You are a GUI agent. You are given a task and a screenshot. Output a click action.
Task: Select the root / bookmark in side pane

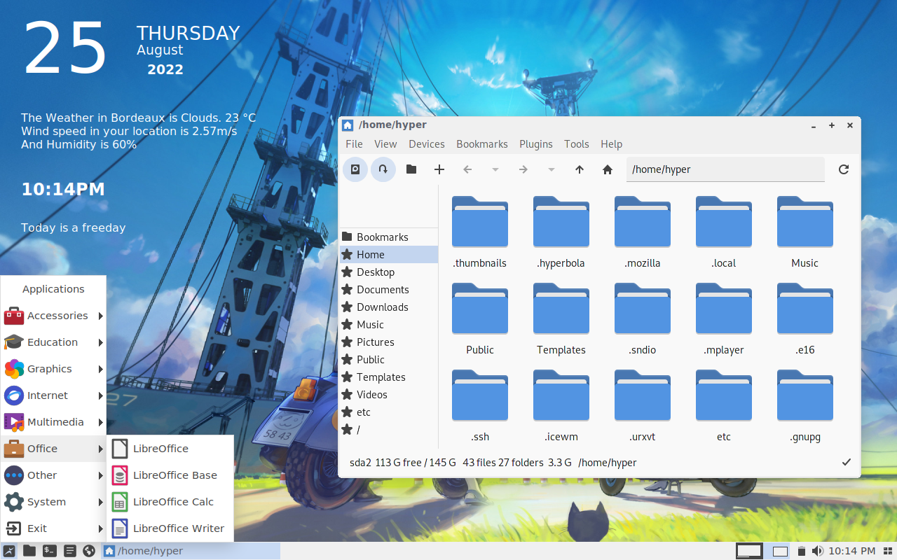pyautogui.click(x=389, y=430)
